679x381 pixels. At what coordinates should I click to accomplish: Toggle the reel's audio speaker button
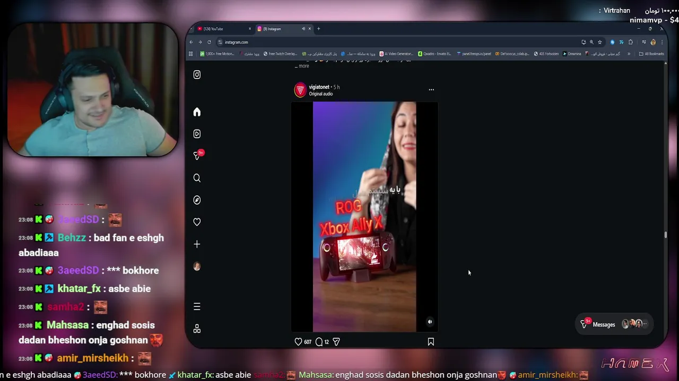[x=430, y=322]
